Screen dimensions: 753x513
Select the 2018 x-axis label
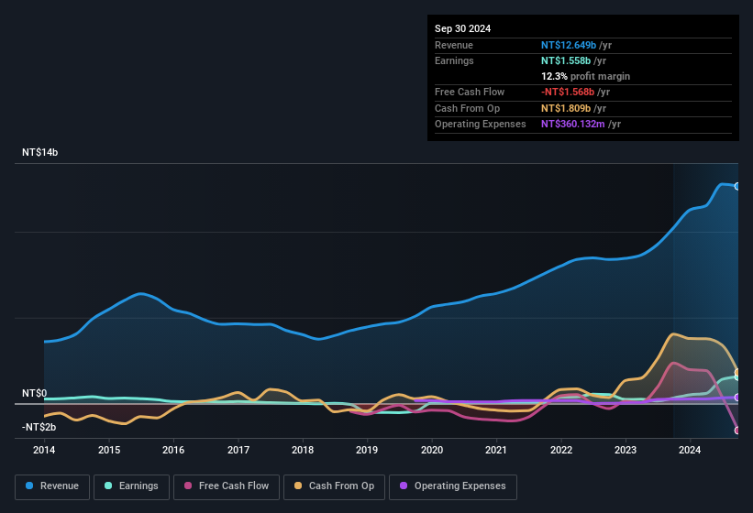(303, 450)
